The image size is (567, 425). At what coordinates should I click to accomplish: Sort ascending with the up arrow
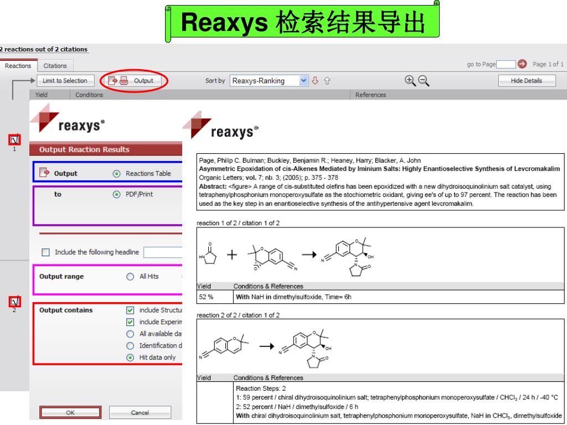pos(327,81)
